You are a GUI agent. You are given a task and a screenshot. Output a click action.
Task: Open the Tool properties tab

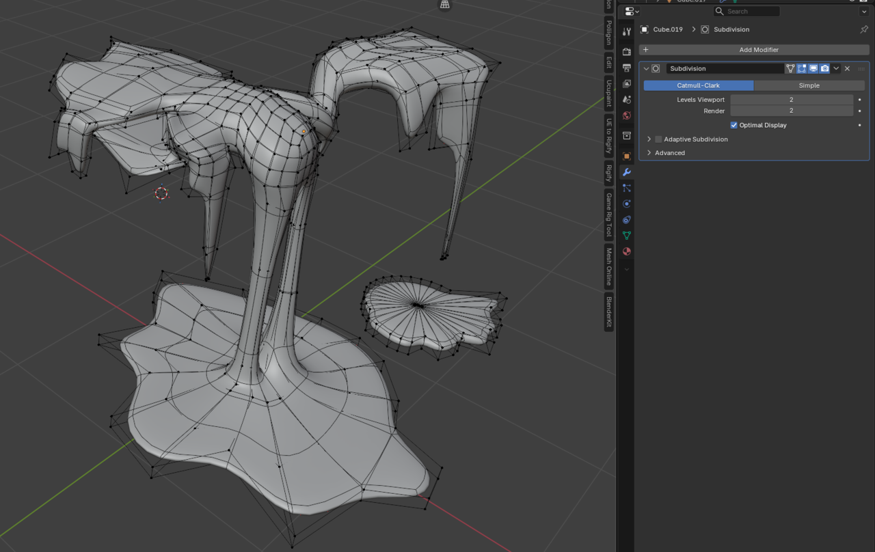(626, 31)
